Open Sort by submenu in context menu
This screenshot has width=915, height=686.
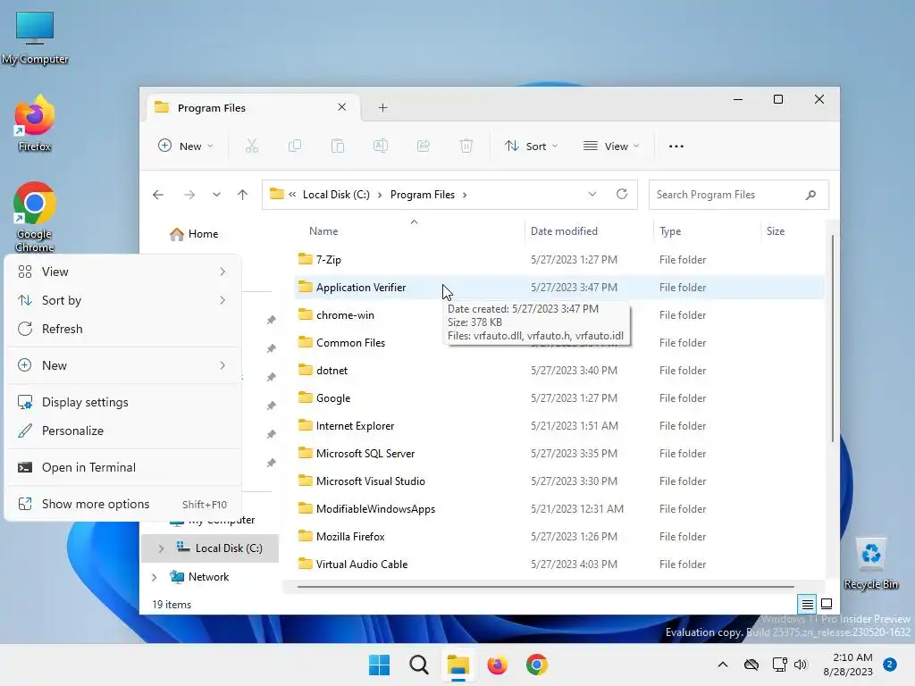[123, 300]
